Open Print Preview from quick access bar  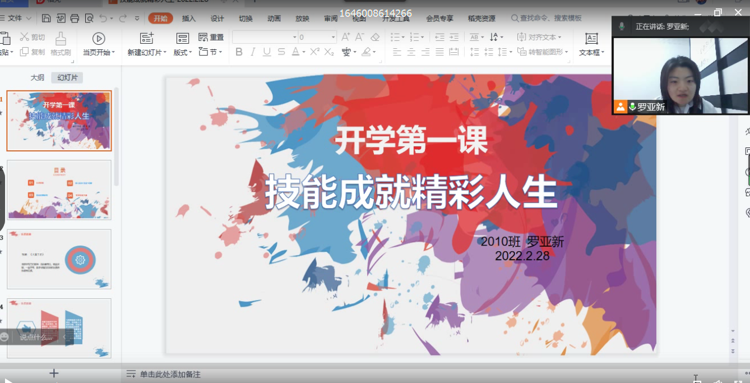coord(89,19)
